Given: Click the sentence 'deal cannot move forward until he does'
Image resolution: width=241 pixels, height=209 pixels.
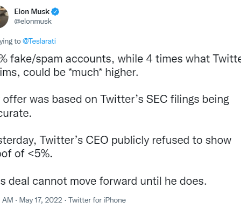Looking at the screenshot, I should [x=108, y=181].
